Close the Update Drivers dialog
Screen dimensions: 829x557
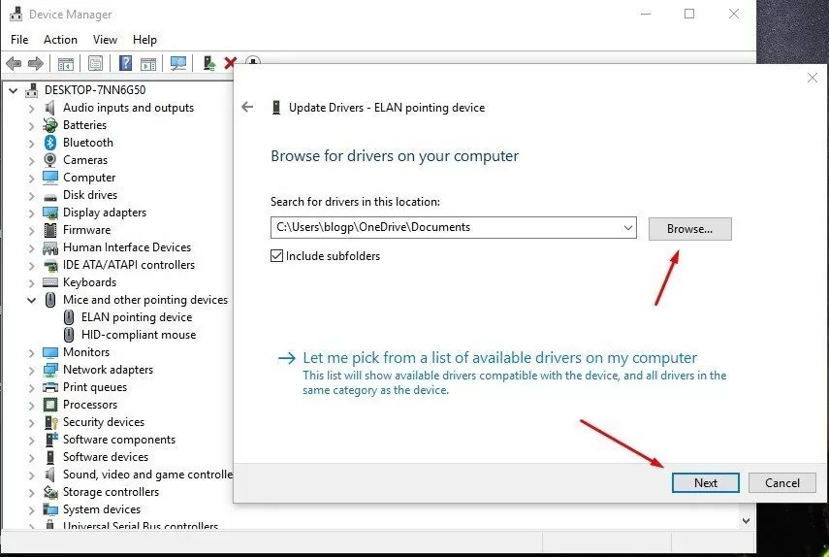tap(813, 78)
